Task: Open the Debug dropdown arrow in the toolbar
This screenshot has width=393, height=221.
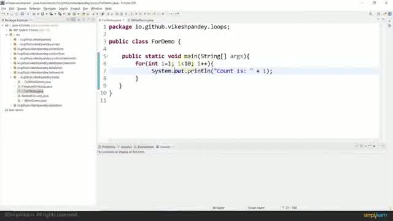Action: (x=38, y=14)
